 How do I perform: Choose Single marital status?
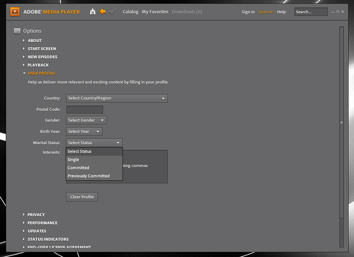94,160
